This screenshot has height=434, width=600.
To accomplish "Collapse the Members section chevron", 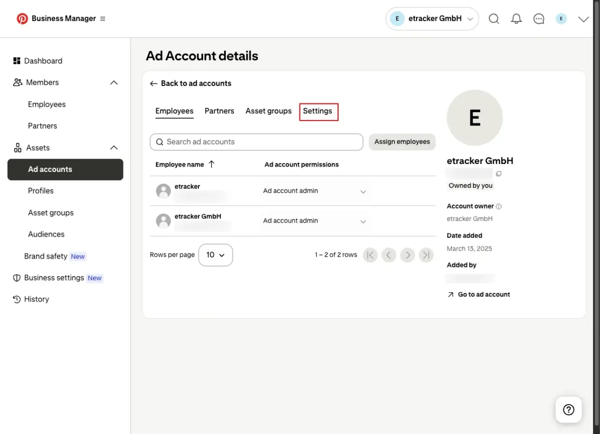I will point(114,82).
